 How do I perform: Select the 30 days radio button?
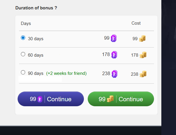point(23,38)
